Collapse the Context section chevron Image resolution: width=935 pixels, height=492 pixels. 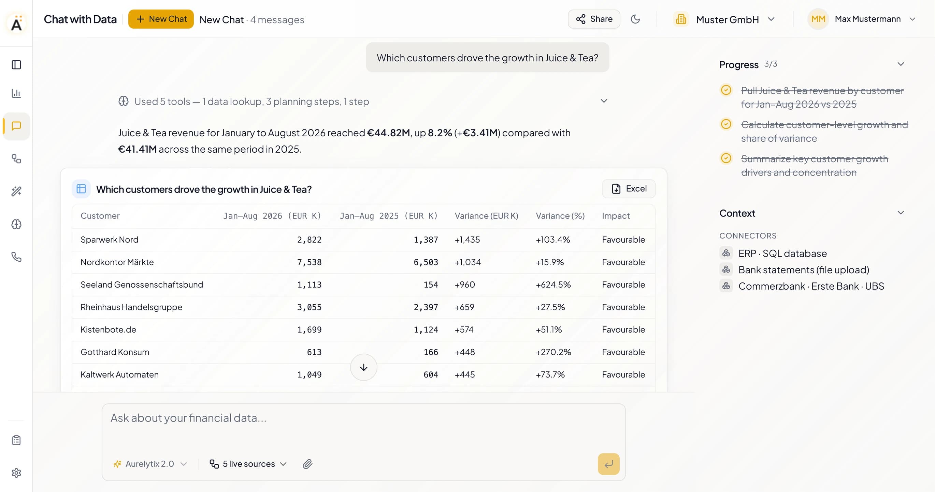901,213
